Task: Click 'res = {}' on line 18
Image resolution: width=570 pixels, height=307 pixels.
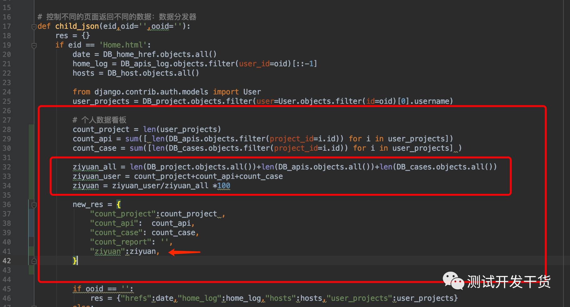Action: 73,36
